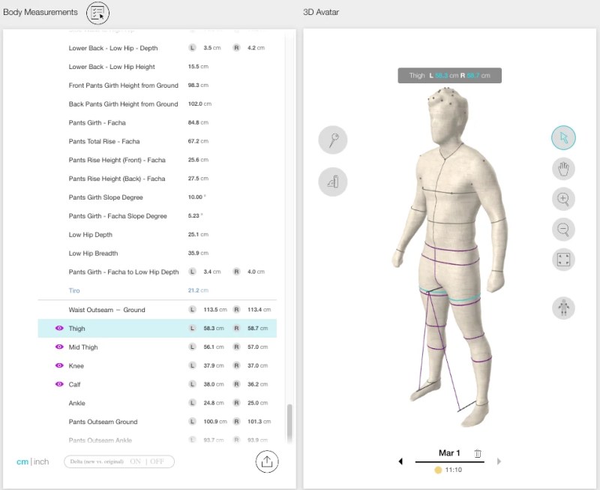This screenshot has height=490, width=600.
Task: Select the pin landmark tool
Action: point(333,140)
